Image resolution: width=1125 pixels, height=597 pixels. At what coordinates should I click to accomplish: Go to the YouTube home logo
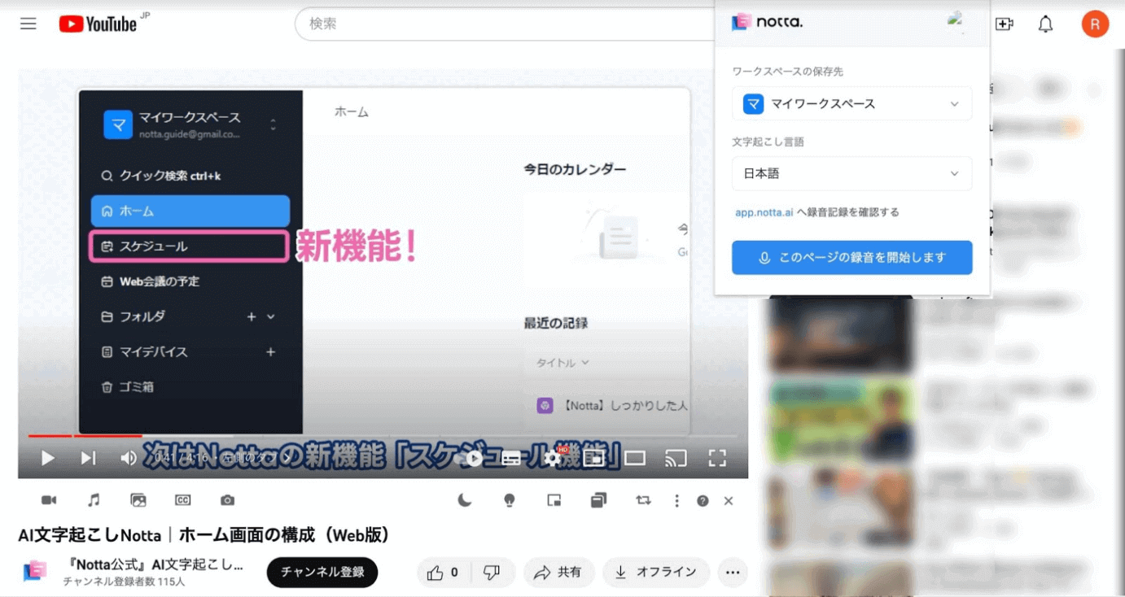point(98,24)
